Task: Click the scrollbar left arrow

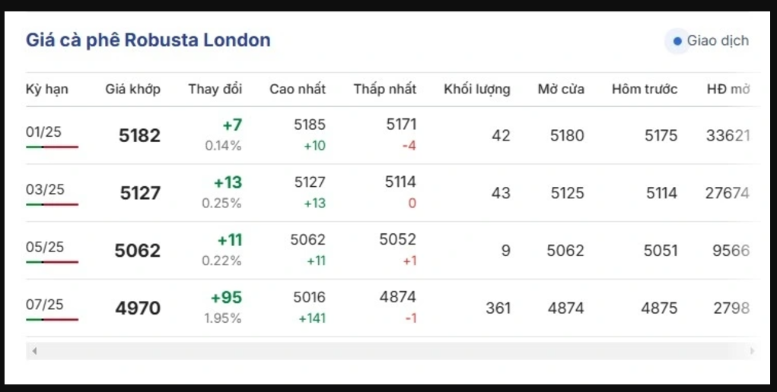Action: [34, 351]
